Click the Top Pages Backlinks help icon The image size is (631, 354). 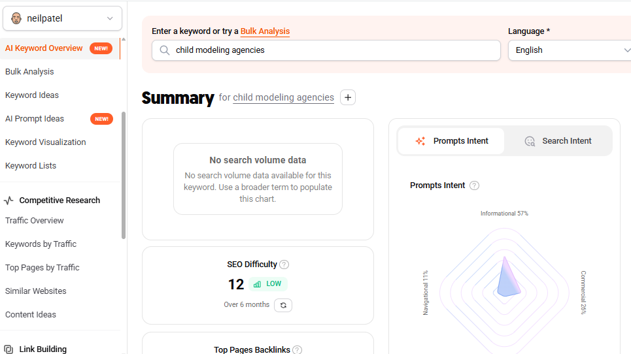tap(297, 350)
